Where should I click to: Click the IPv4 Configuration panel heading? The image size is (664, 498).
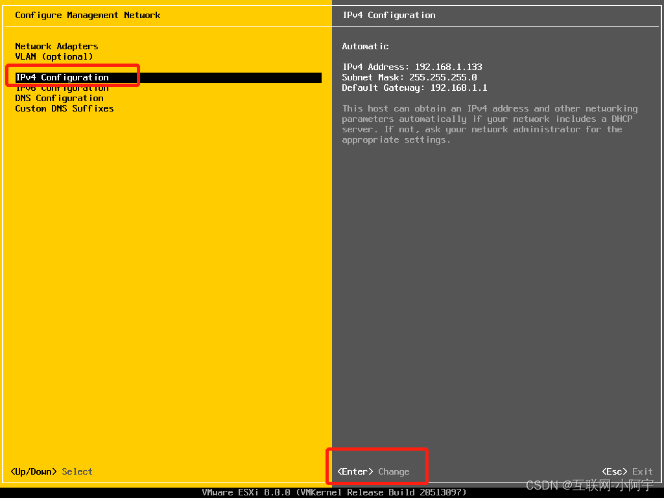click(389, 16)
